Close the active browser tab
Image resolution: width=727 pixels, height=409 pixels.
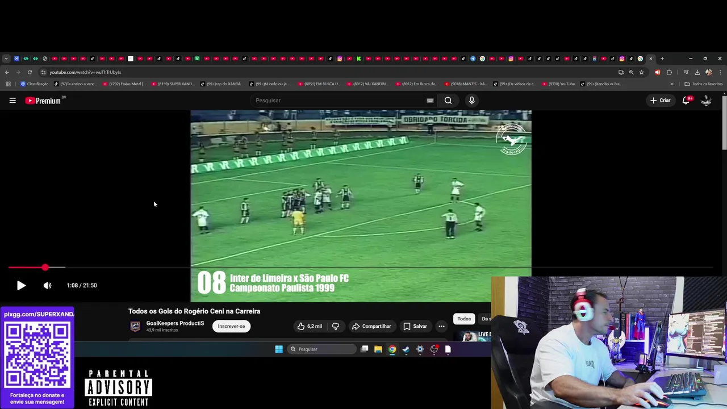pyautogui.click(x=651, y=59)
